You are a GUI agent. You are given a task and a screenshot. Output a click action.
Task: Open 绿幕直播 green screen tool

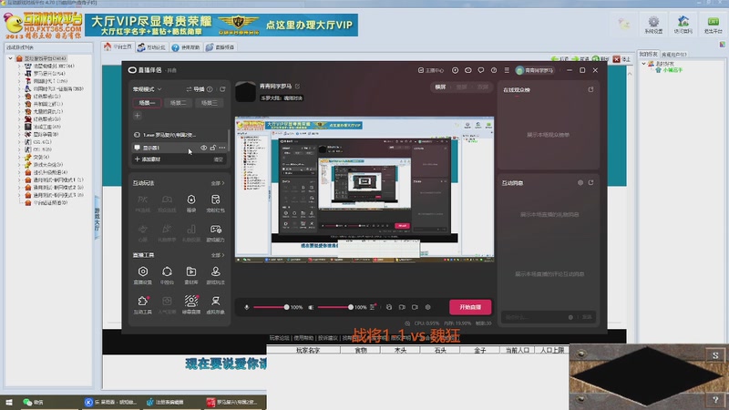[191, 305]
